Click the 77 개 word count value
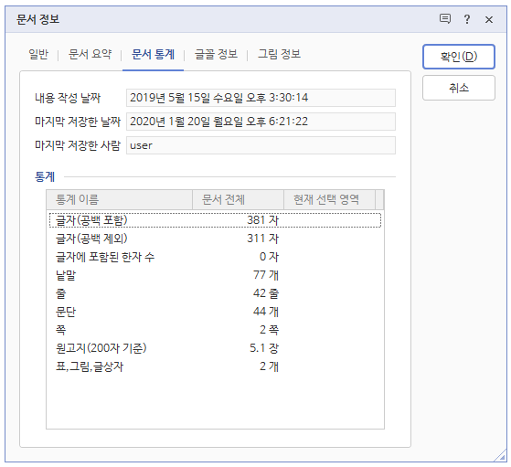Image resolution: width=511 pixels, height=467 pixels. click(x=266, y=275)
